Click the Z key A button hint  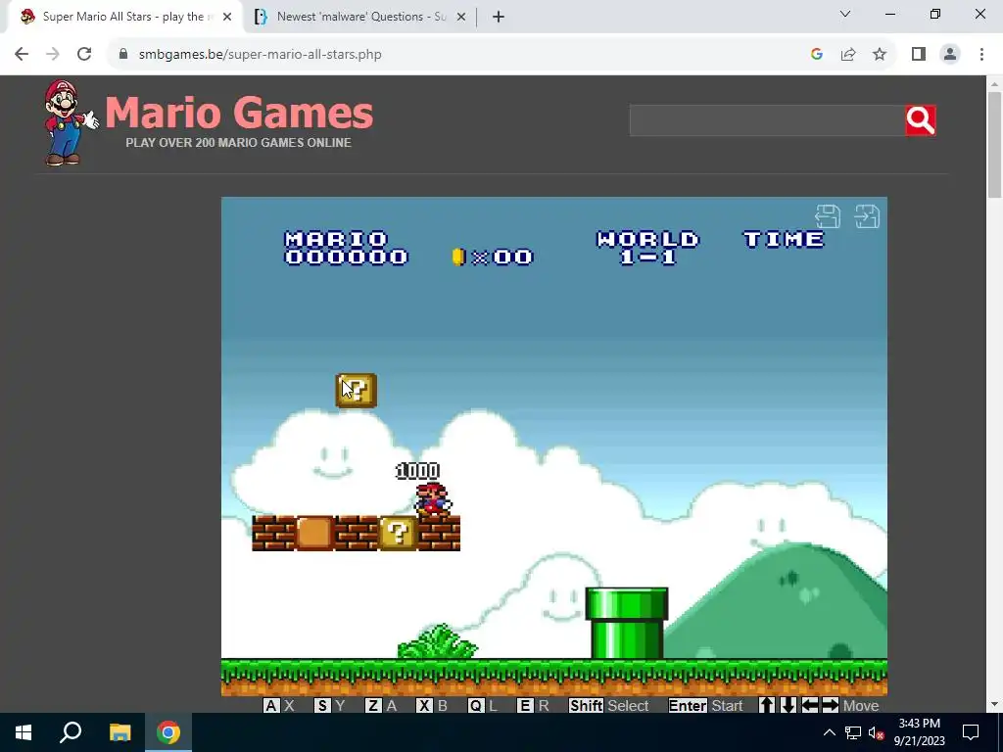click(381, 705)
